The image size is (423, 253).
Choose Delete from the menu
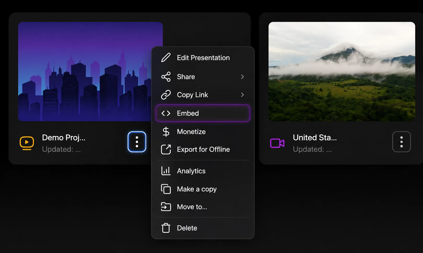203,228
